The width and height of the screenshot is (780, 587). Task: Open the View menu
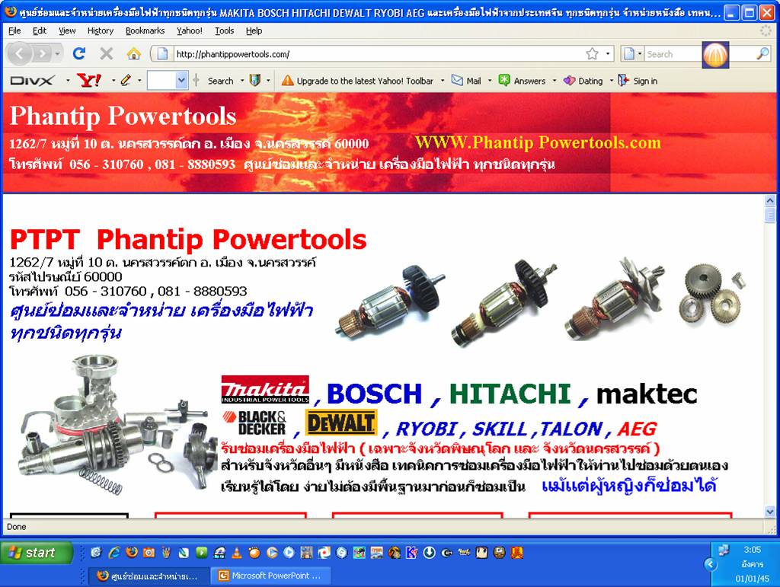point(67,30)
